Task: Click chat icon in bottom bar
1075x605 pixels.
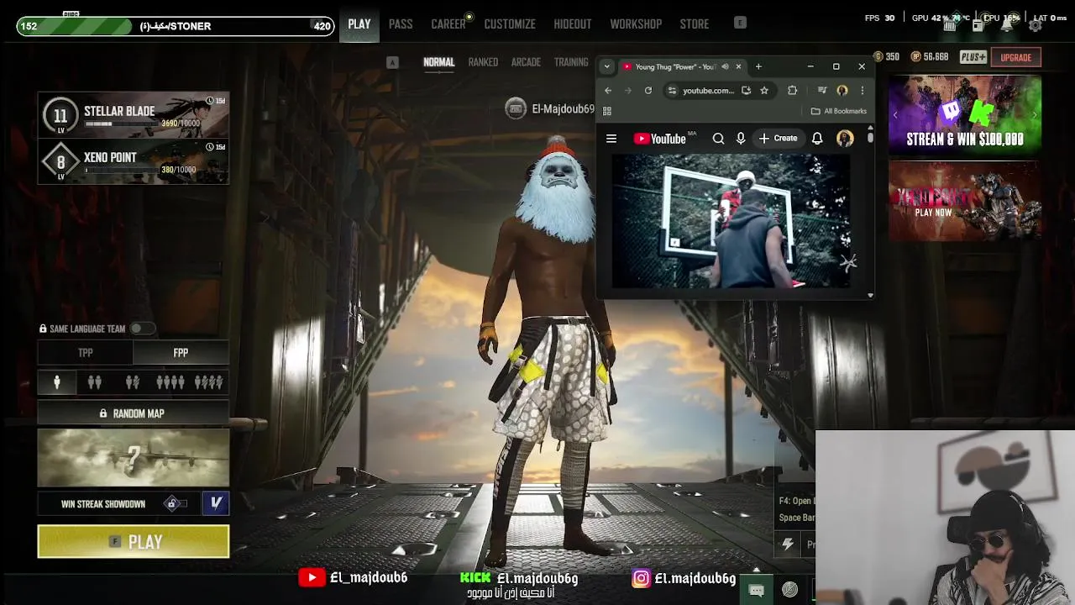Action: pos(756,591)
